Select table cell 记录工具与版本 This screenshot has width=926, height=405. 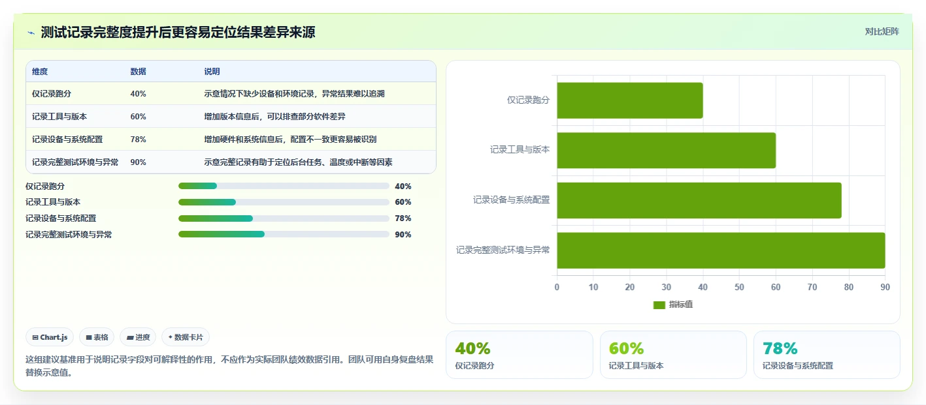59,117
